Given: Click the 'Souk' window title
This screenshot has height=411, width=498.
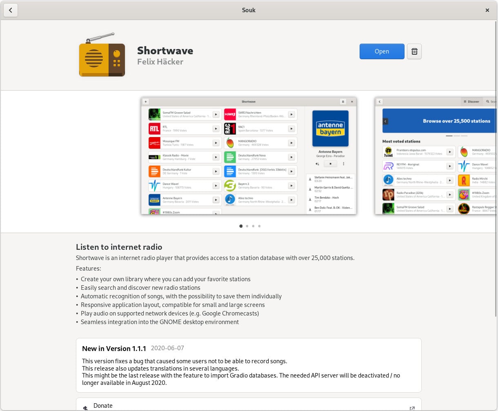Looking at the screenshot, I should tap(249, 10).
